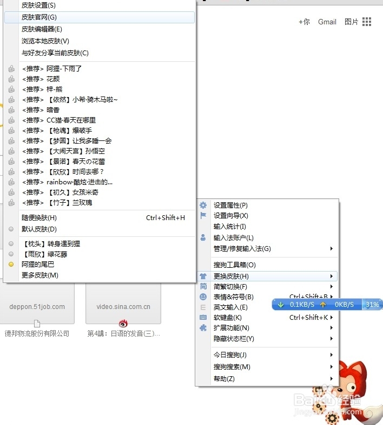
Task: Select 随便换肤(H) menu entry
Action: coord(100,218)
